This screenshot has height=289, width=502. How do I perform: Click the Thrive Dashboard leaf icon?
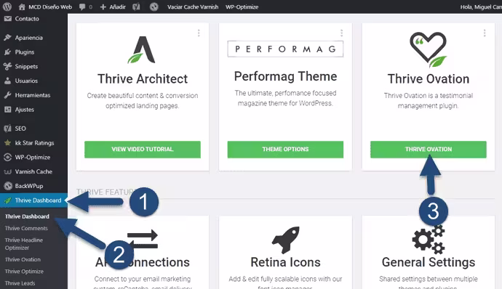(x=8, y=200)
